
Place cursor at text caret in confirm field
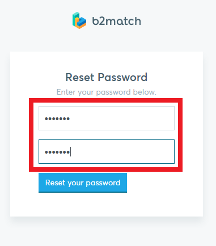(x=70, y=152)
